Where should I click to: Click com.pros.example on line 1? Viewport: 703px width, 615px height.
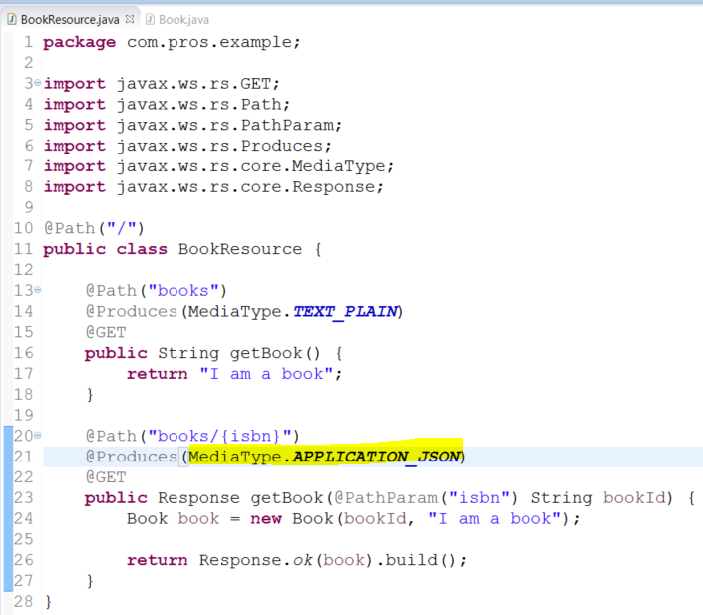coord(209,43)
